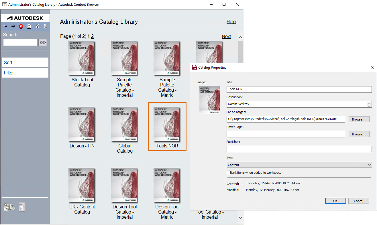Click Next to see more catalogs
Image resolution: width=377 pixels, height=225 pixels.
[x=226, y=36]
